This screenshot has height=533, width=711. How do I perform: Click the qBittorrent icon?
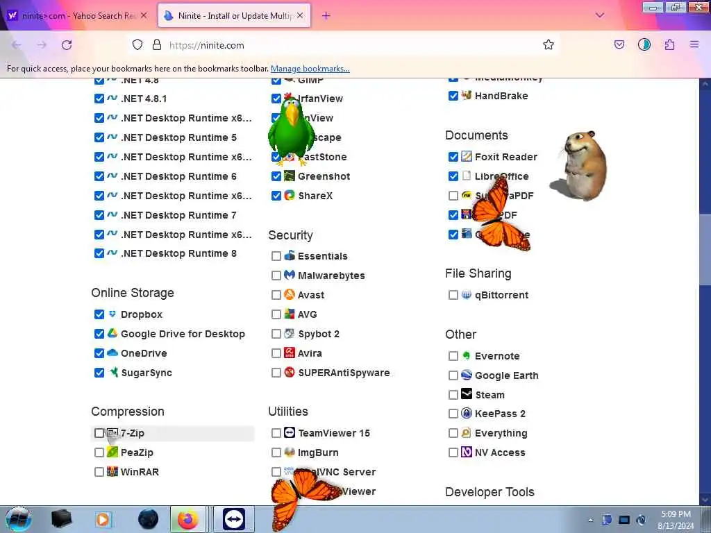467,294
